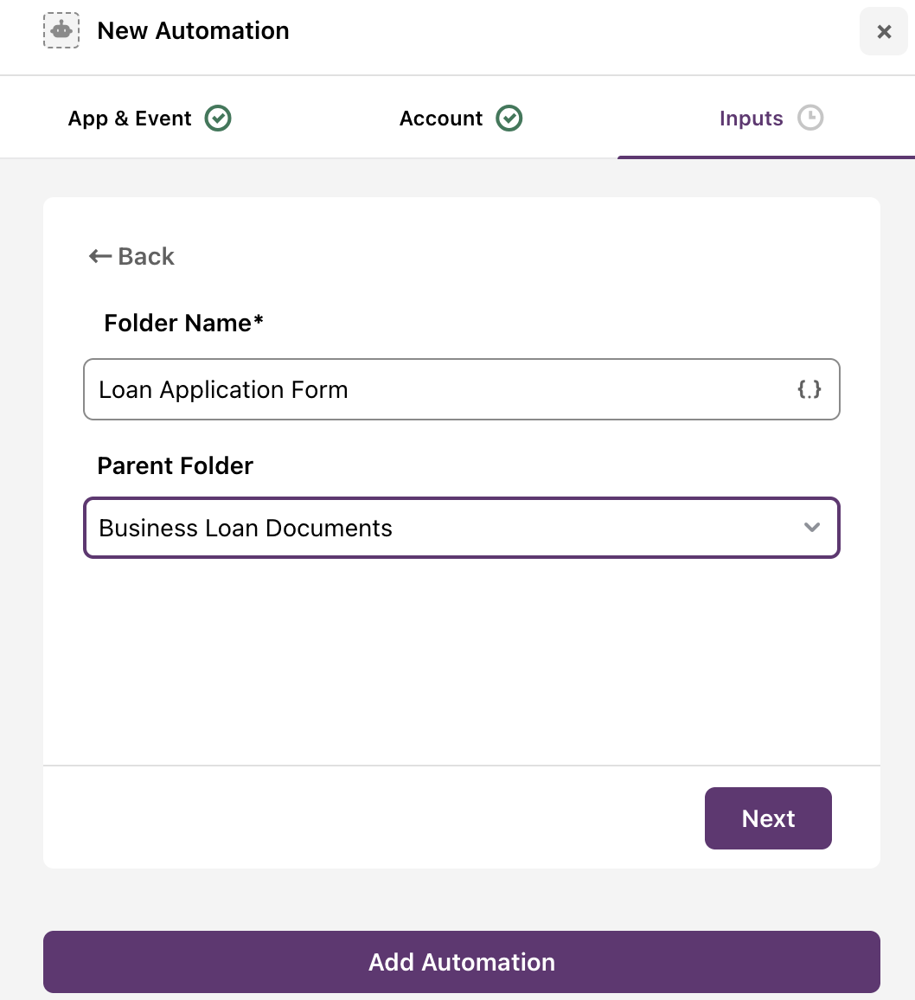Click the robot automation icon in header

click(x=61, y=30)
